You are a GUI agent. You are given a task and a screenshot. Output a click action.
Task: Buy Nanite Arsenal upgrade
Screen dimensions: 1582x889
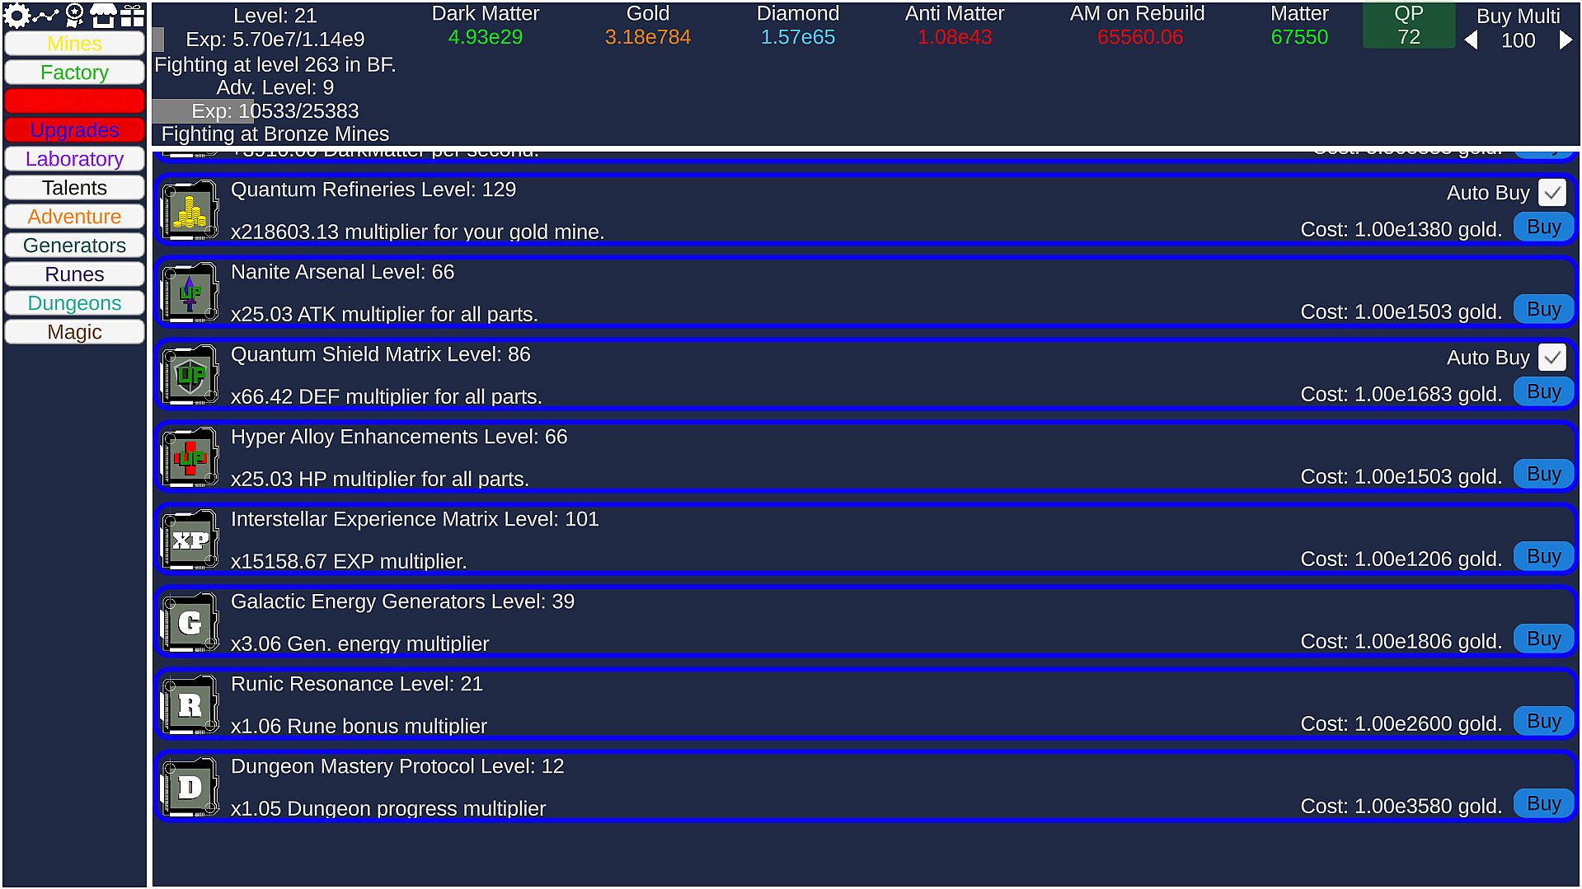[x=1543, y=310]
